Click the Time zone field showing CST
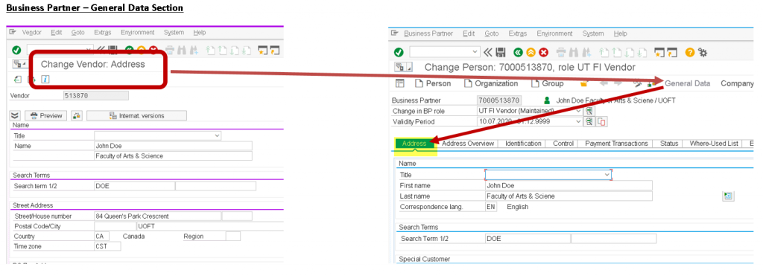Viewport: 763px width, 276px height. (x=107, y=246)
